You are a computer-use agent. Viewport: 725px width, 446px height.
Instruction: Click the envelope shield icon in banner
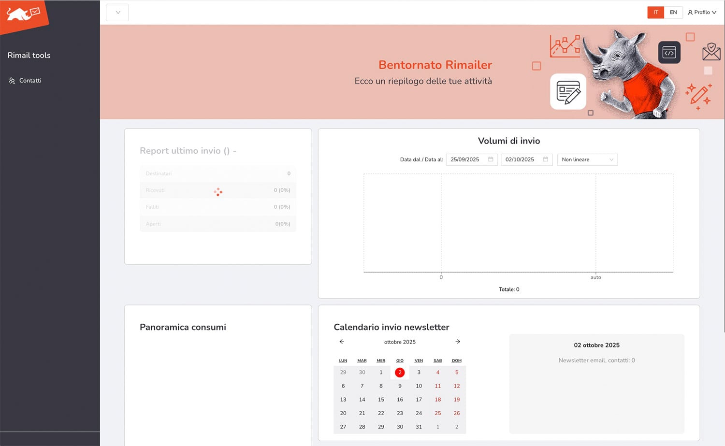[711, 51]
